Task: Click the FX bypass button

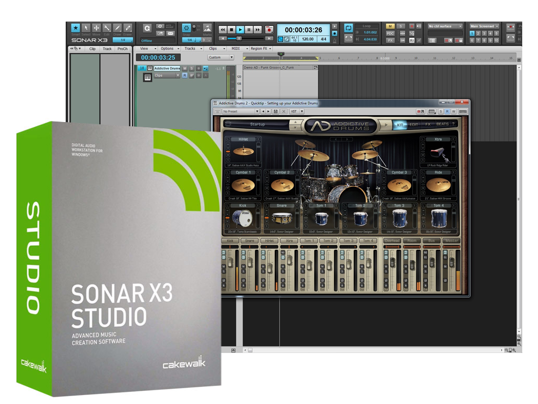Action: click(x=390, y=40)
